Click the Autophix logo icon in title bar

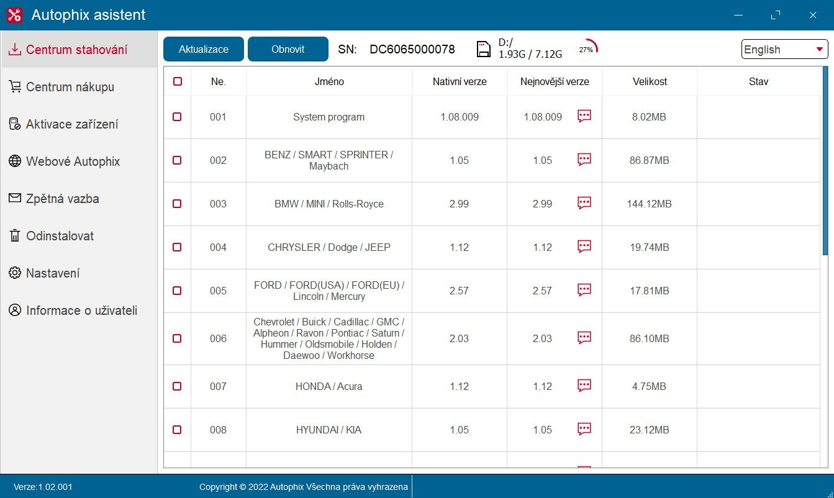[14, 15]
